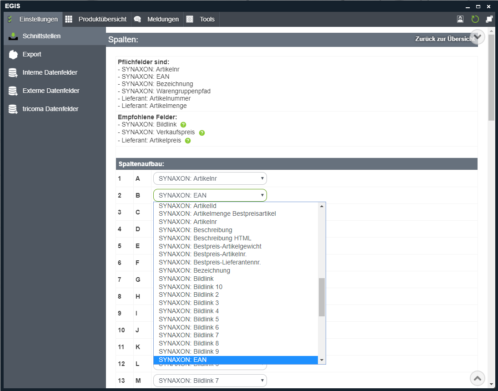498x391 pixels.
Task: Choose SYNAXON: Artikelmenge Bestpreisartikel option
Action: pyautogui.click(x=236, y=213)
